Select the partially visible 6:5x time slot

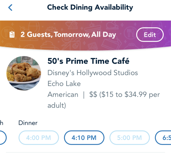pos(163,138)
